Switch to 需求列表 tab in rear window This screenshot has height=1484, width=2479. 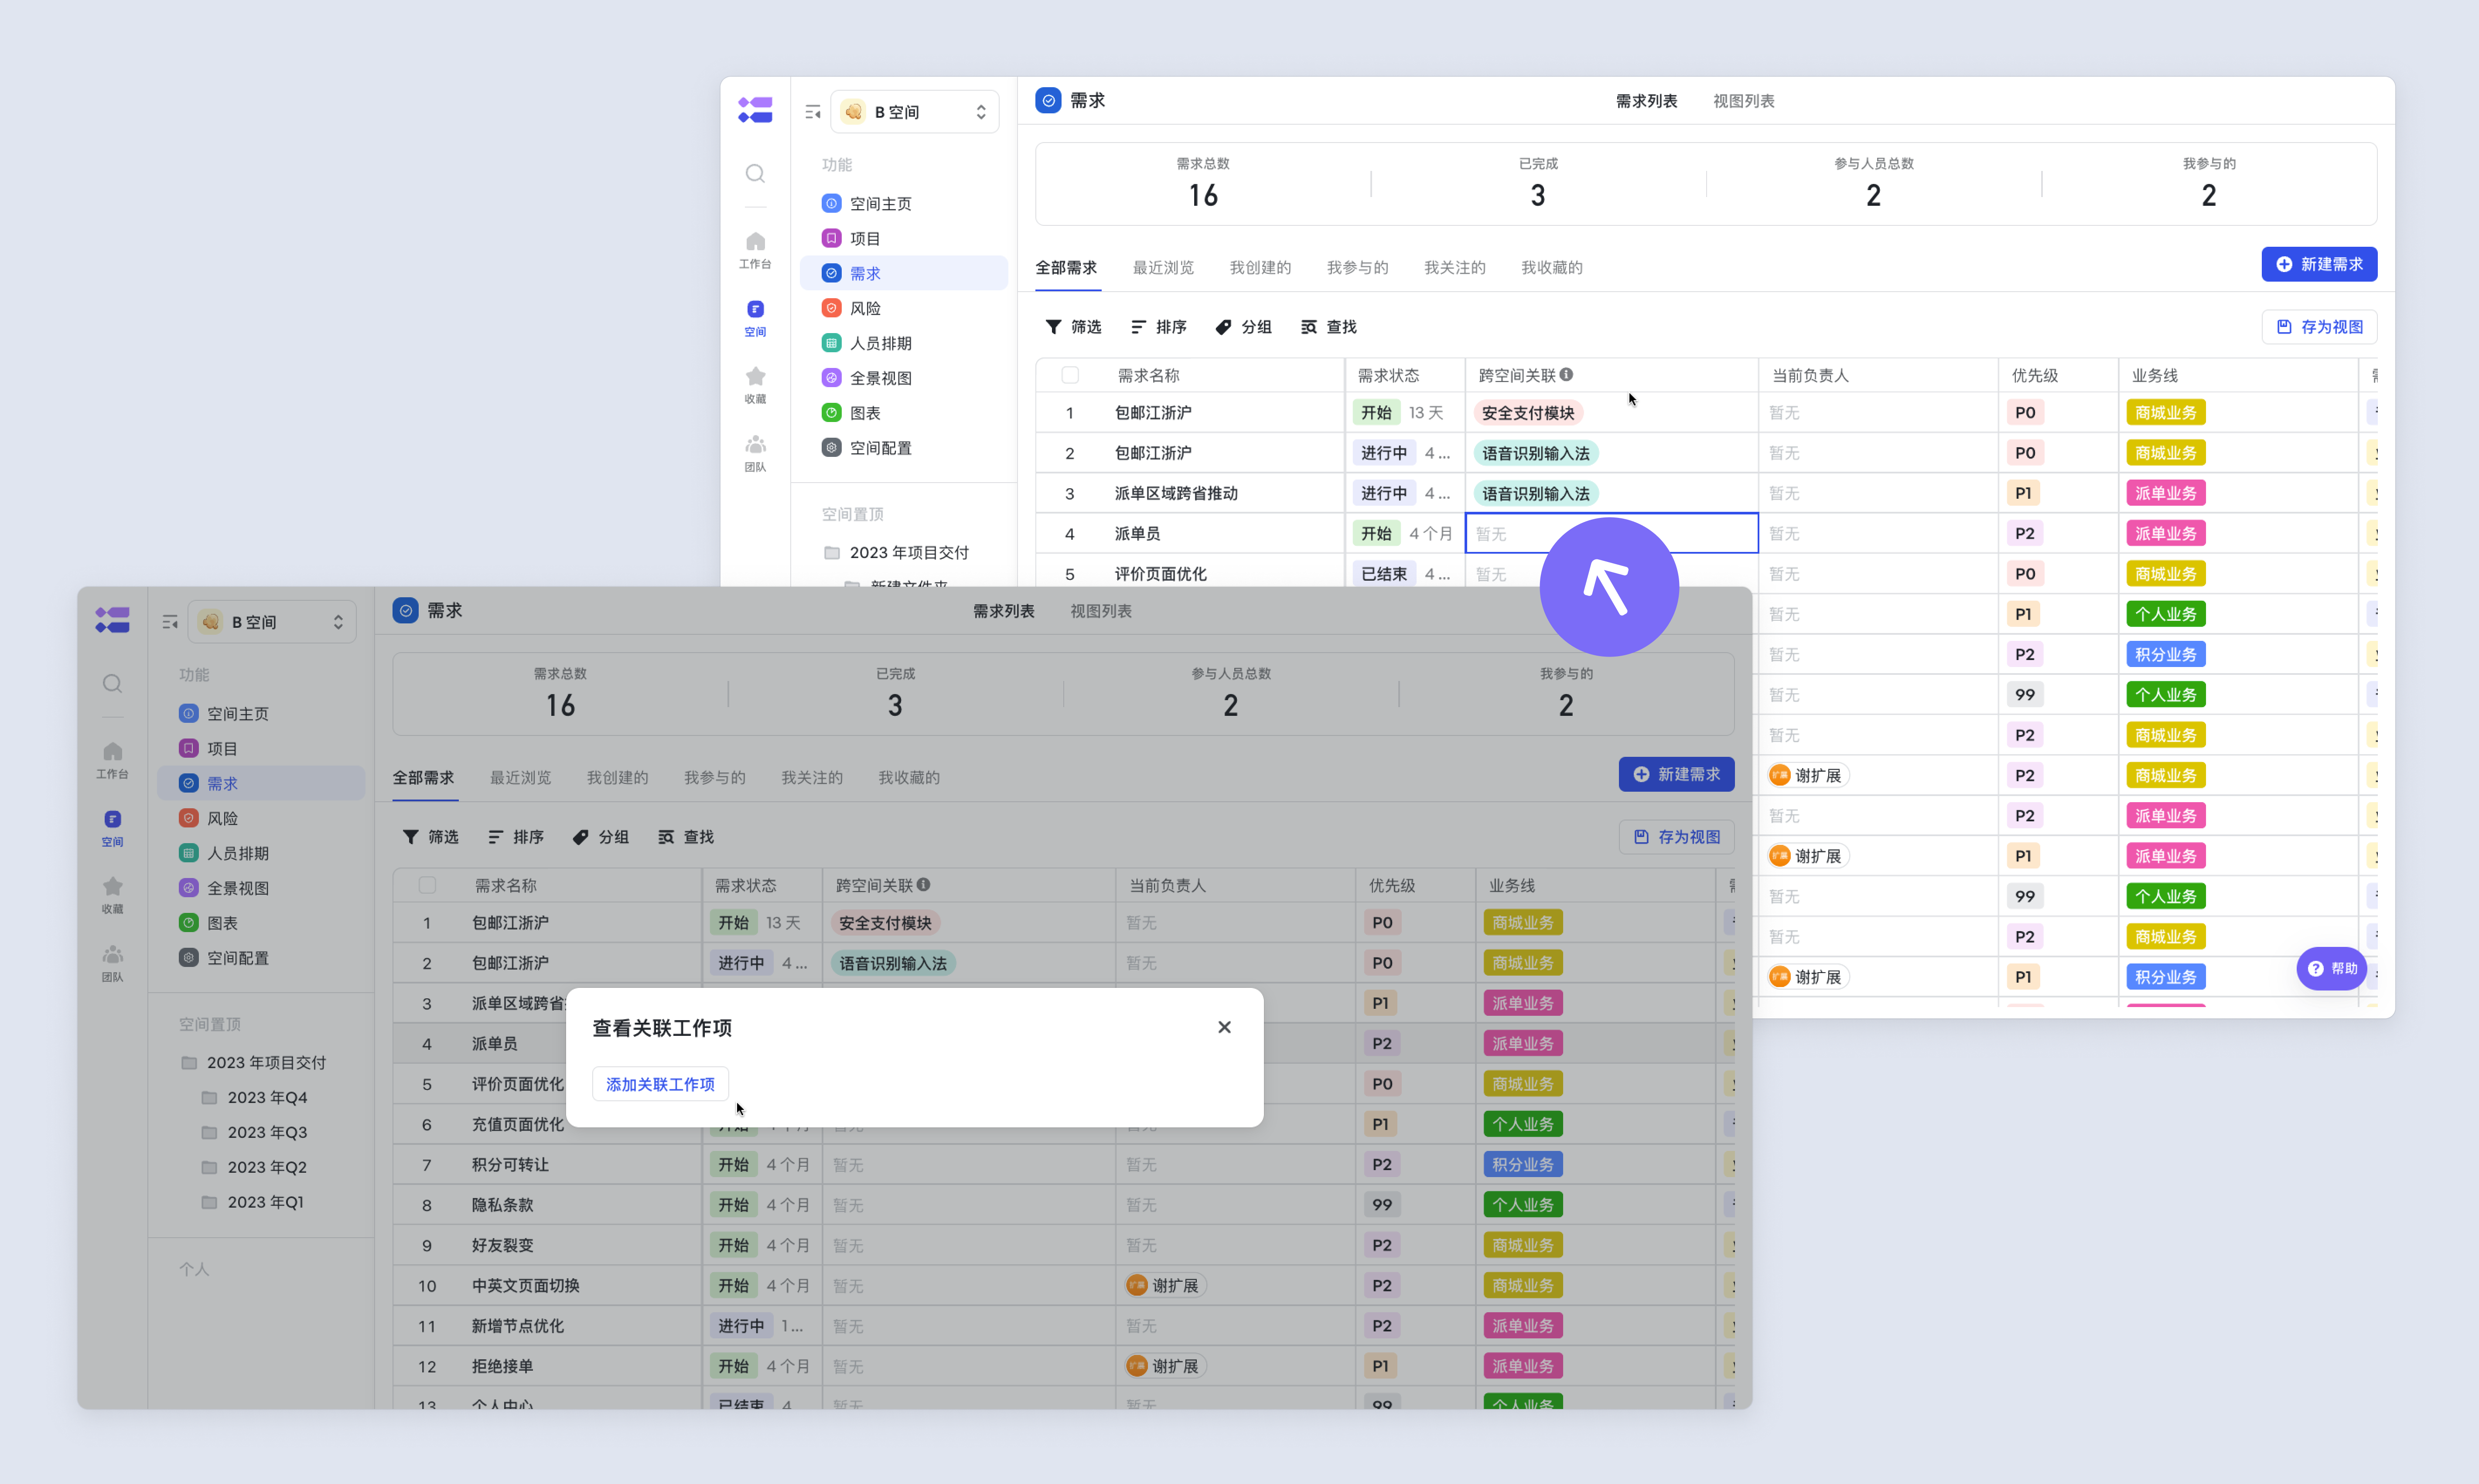tap(1647, 101)
